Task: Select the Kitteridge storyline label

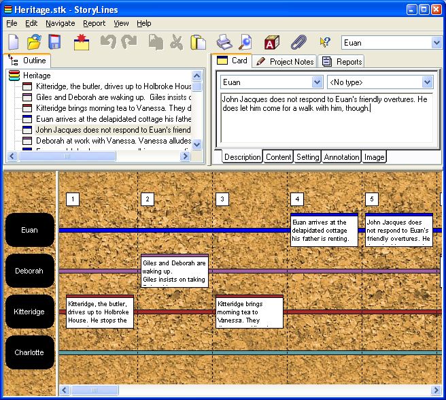Action: pyautogui.click(x=30, y=312)
